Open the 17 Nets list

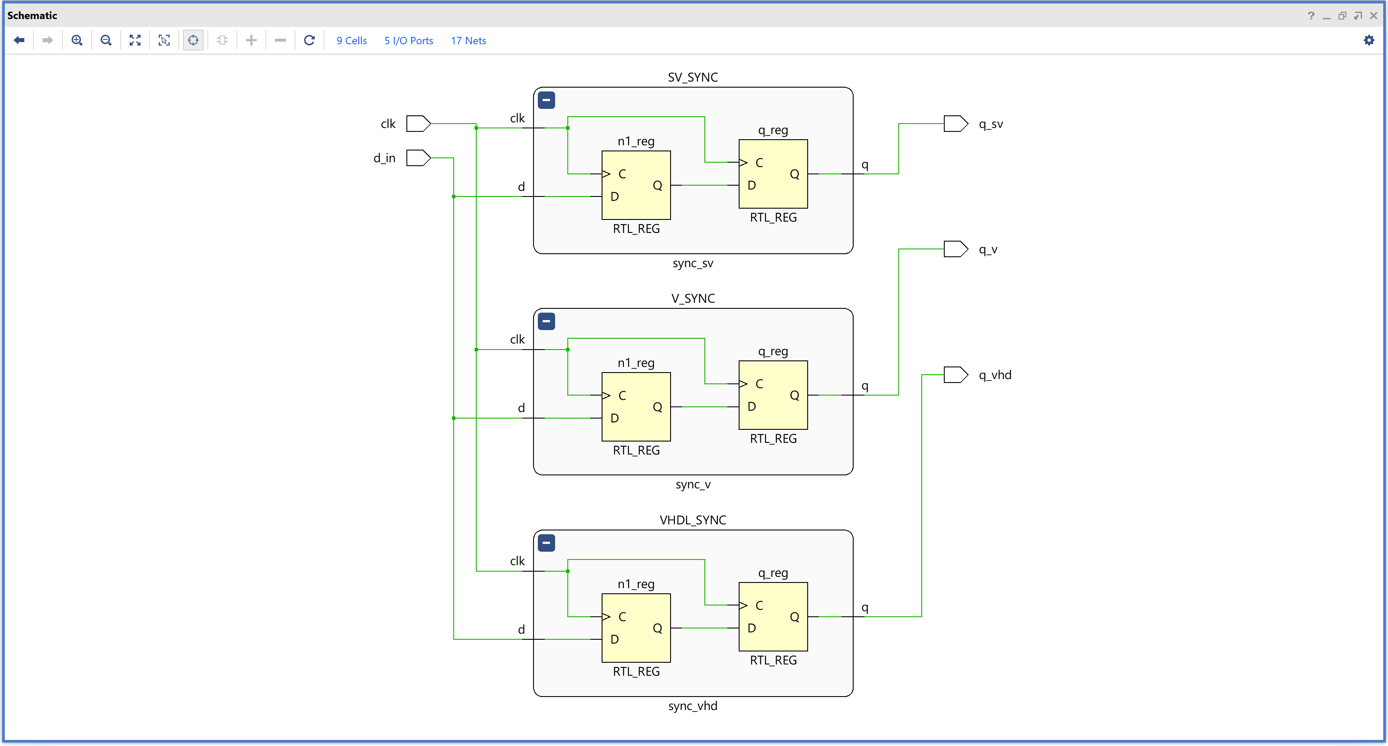[x=468, y=40]
